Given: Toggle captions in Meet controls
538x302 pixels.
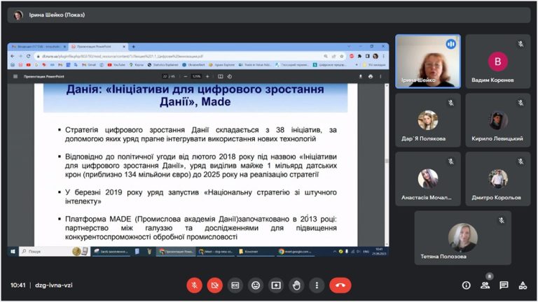Looking at the screenshot, I should pyautogui.click(x=235, y=285).
